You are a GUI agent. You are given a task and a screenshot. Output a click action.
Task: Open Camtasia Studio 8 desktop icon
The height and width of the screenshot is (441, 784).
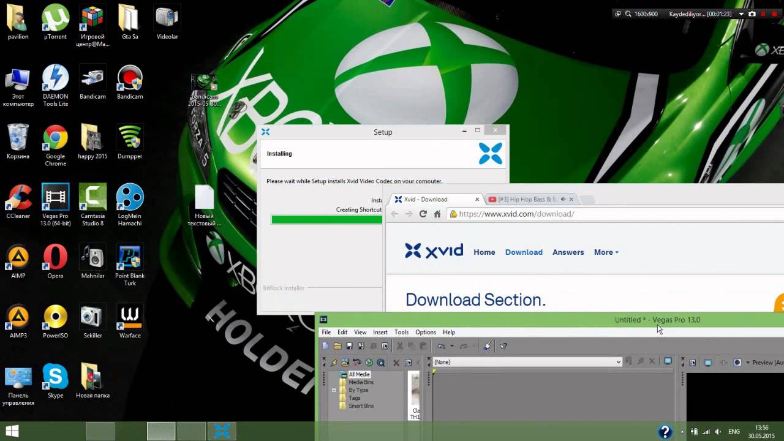click(x=92, y=205)
